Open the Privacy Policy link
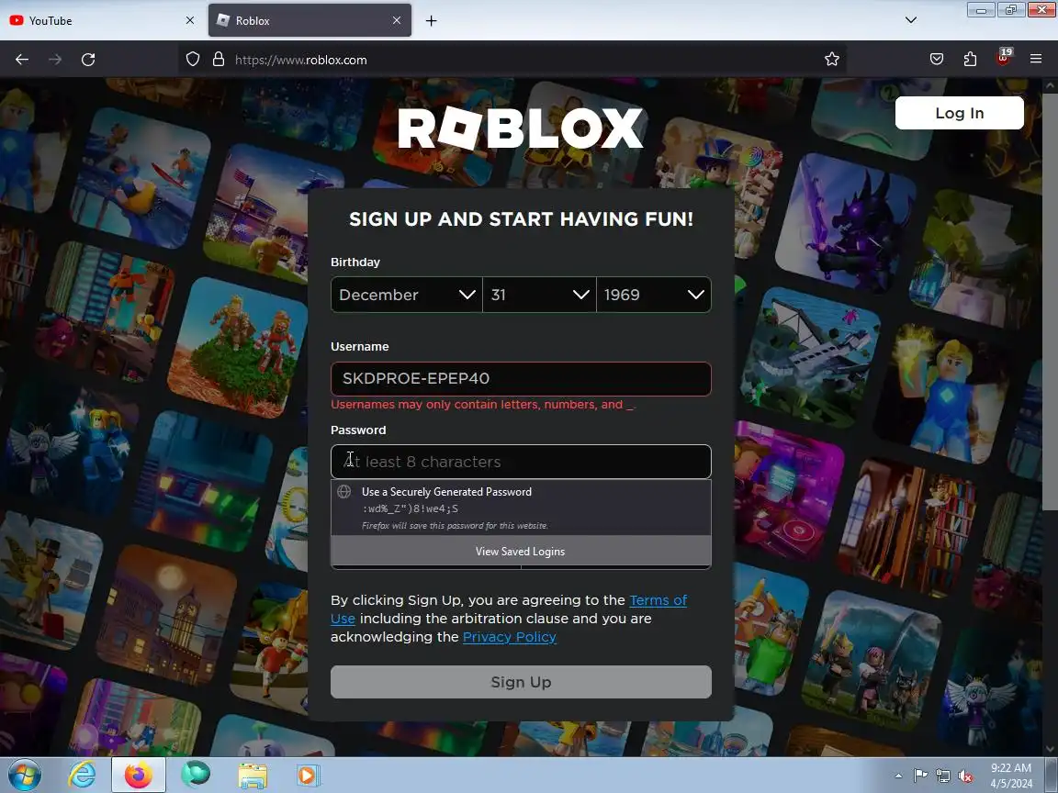Image resolution: width=1058 pixels, height=793 pixels. (x=510, y=637)
